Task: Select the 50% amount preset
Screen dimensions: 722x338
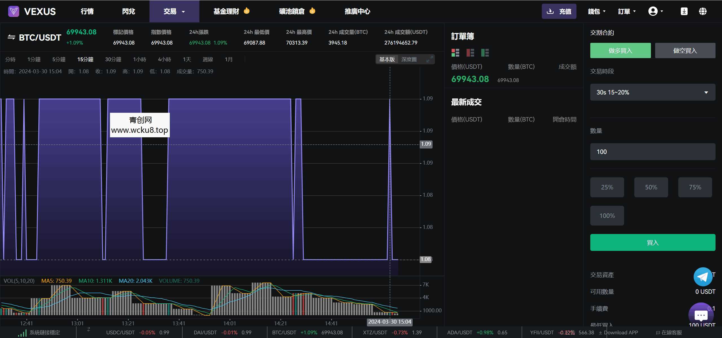Action: click(x=651, y=187)
